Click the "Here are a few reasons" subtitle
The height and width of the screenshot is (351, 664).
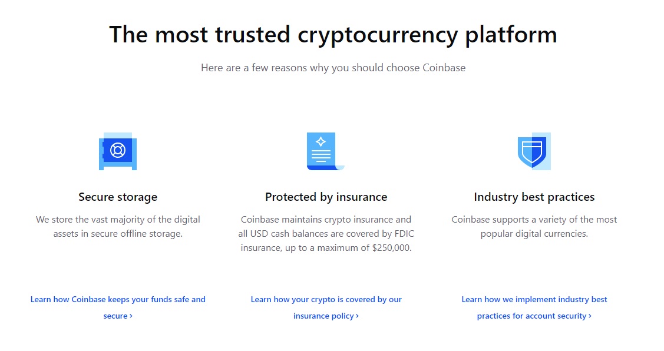click(x=333, y=68)
